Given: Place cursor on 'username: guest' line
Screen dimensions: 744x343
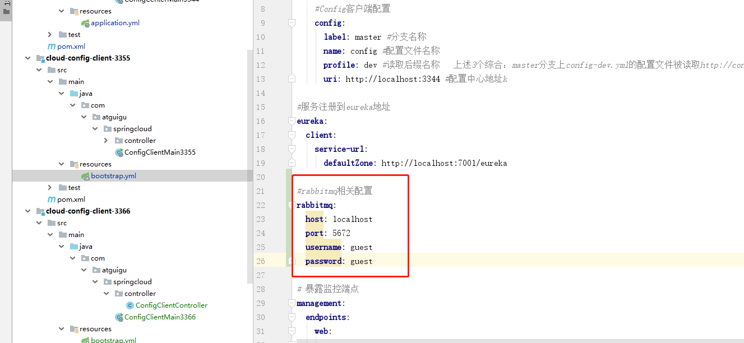Looking at the screenshot, I should tap(339, 247).
